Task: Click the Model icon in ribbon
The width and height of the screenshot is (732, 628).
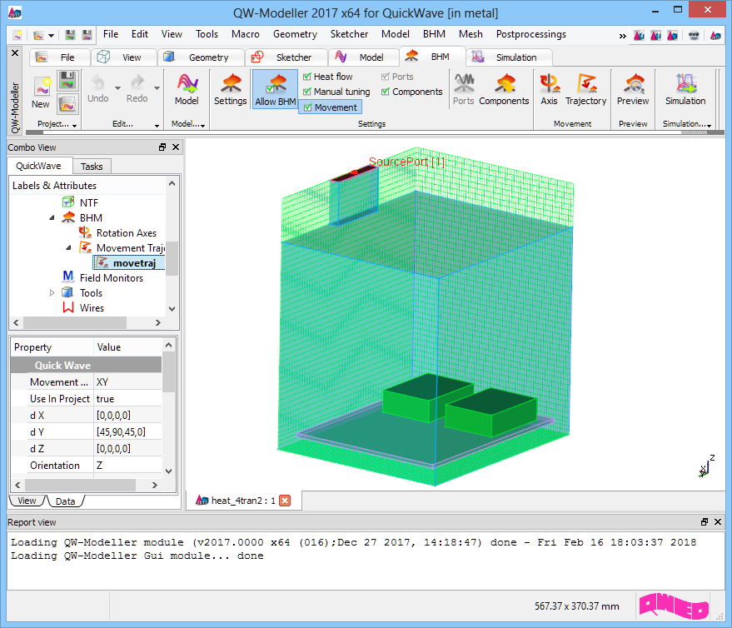Action: [x=187, y=89]
